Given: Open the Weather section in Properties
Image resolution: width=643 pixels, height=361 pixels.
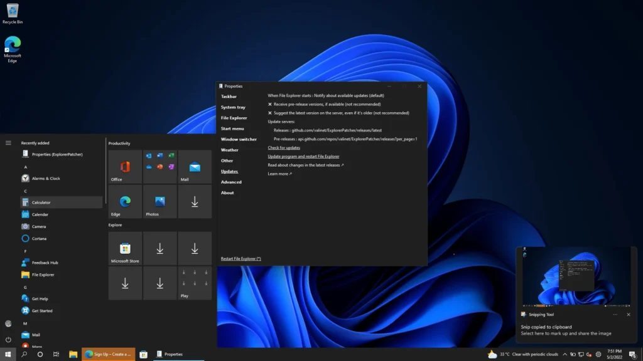Looking at the screenshot, I should pyautogui.click(x=230, y=150).
